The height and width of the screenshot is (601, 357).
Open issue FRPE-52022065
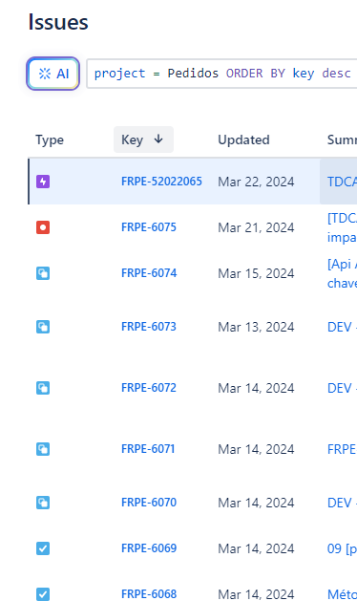click(x=161, y=182)
